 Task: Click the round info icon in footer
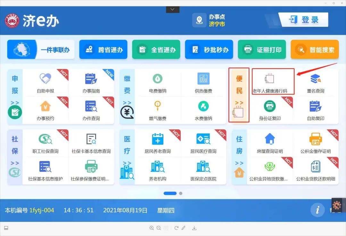(x=317, y=210)
